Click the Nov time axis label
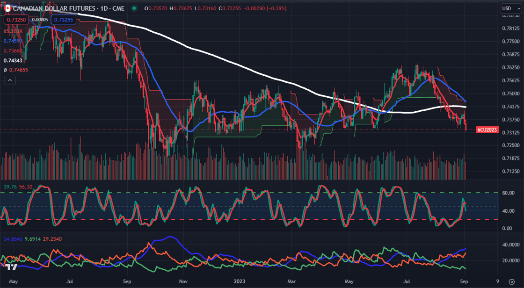Viewport: 524px width, 288px height. [x=183, y=281]
